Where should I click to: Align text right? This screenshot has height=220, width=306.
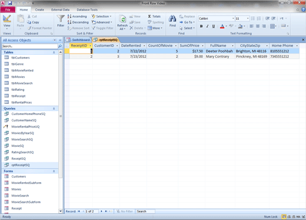pos(264,26)
